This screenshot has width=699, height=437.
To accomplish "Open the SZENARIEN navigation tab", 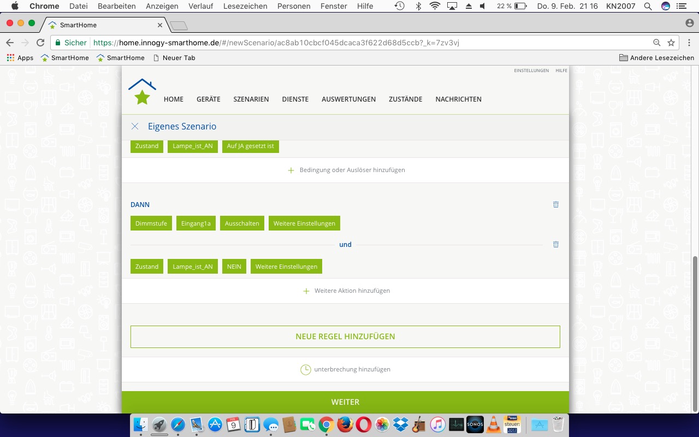I will [x=251, y=99].
